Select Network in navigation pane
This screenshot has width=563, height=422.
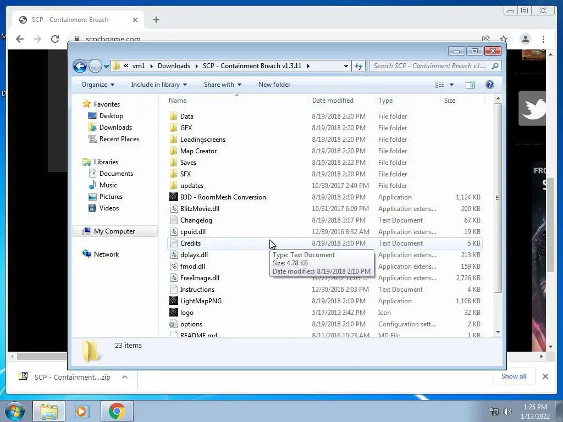[106, 254]
